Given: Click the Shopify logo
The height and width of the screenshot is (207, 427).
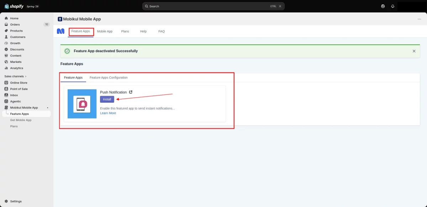Looking at the screenshot, I should click(x=14, y=6).
